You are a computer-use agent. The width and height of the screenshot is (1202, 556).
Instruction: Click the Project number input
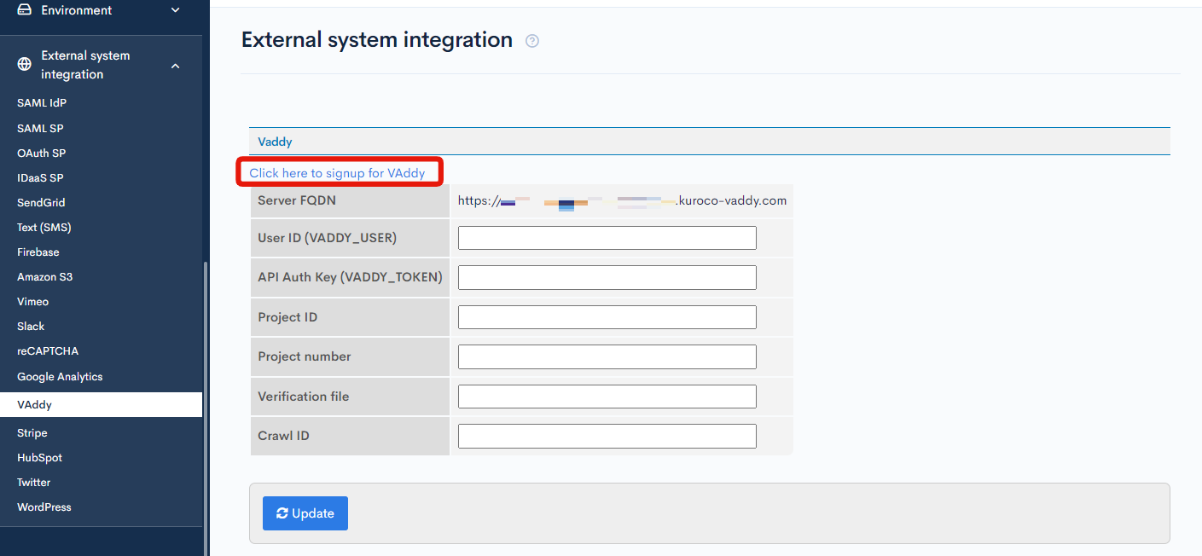(x=607, y=356)
